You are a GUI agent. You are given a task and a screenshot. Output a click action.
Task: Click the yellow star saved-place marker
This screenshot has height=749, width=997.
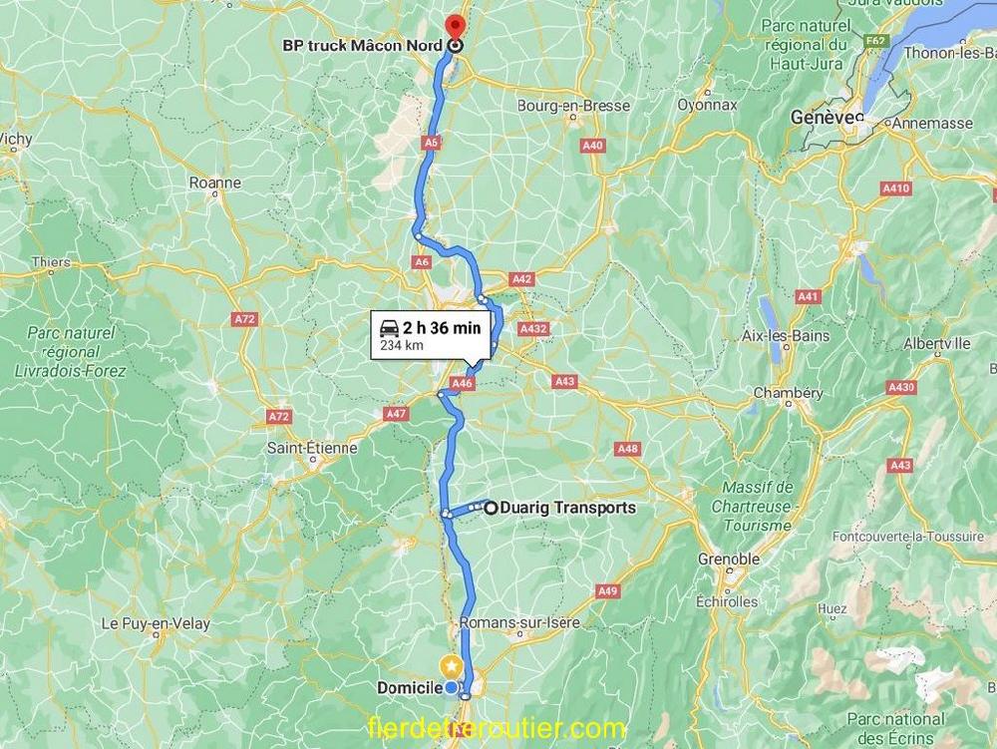point(451,665)
